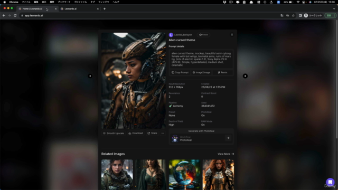Screen dimensions: 338x190
Task: Open the soldier woman related image
Action: tap(117, 175)
